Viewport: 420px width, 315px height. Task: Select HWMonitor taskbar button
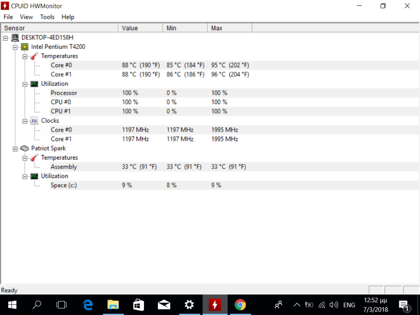[215, 305]
